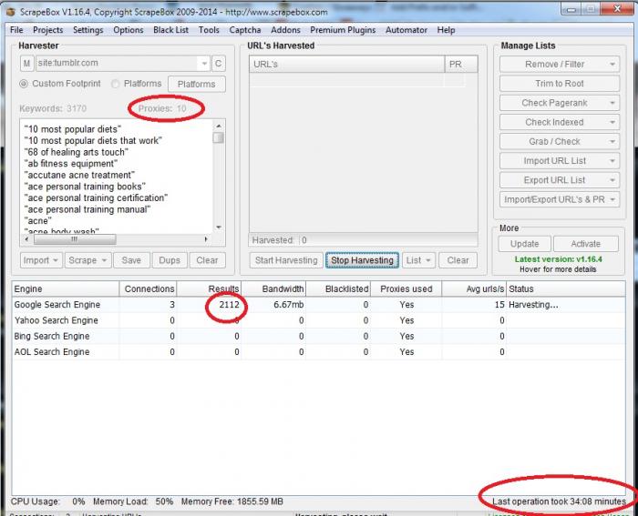638x516 pixels.
Task: Click the Bandwidth column header
Action: (273, 288)
